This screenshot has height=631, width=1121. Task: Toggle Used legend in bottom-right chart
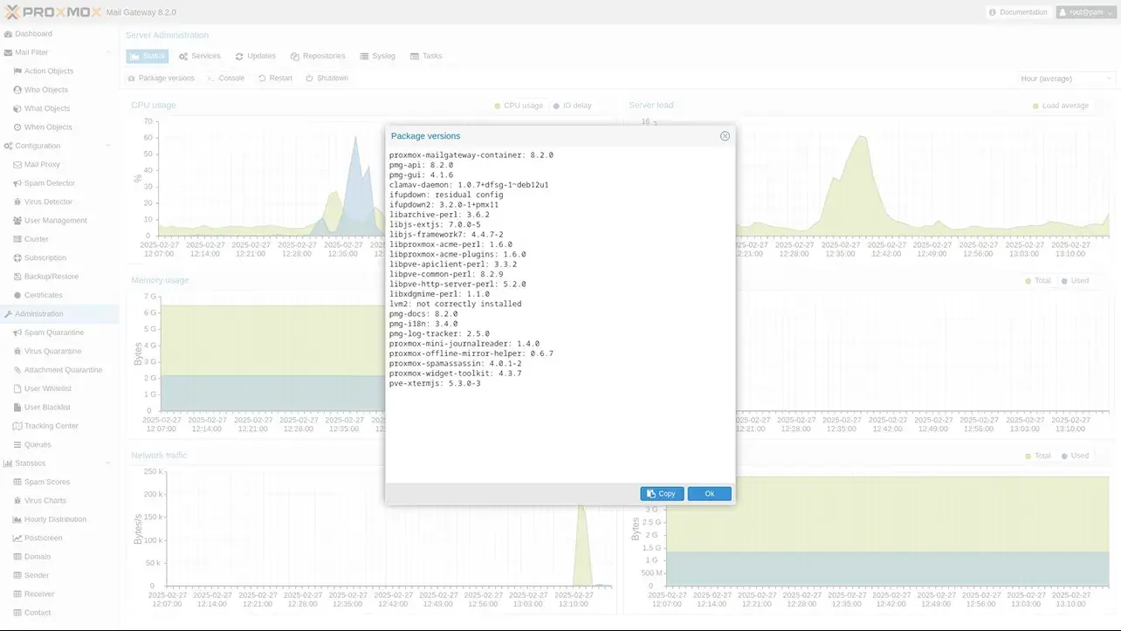pos(1075,456)
